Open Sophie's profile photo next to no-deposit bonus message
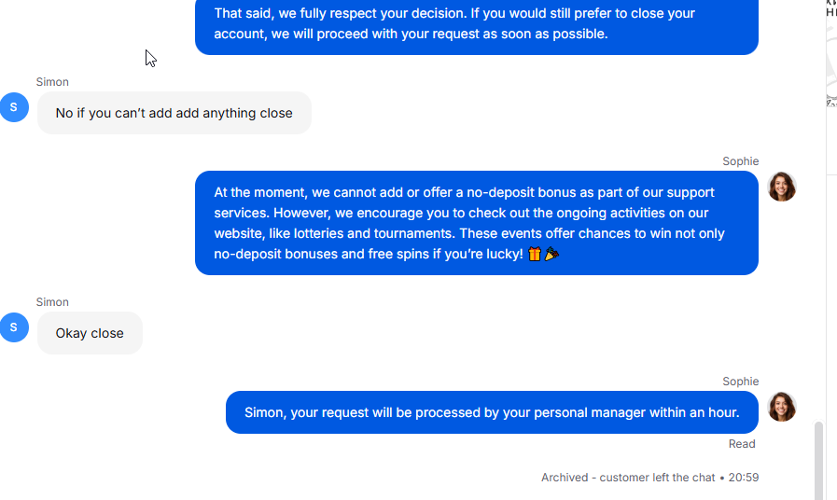 pos(782,187)
